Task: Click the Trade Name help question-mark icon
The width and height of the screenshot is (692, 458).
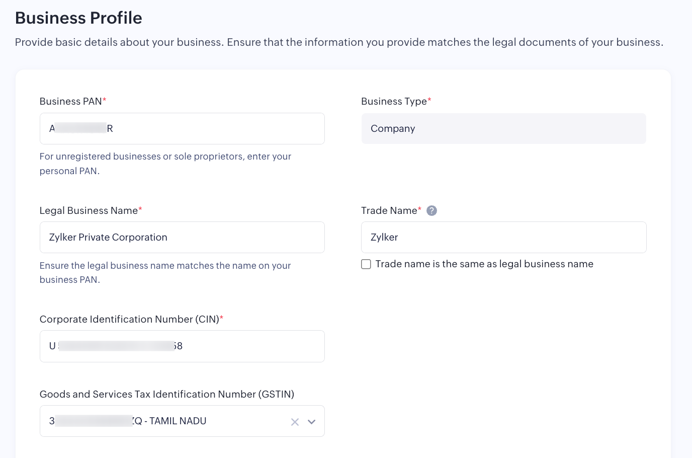Action: [431, 211]
